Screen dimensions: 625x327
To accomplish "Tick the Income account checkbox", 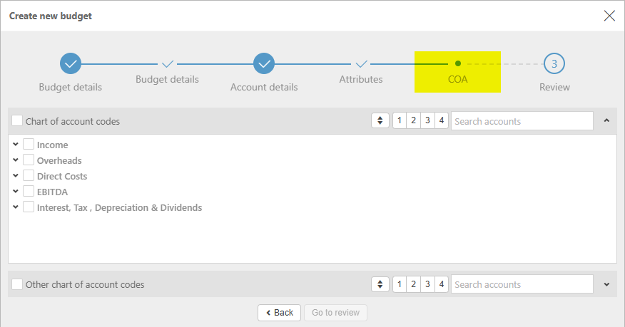I will point(29,145).
